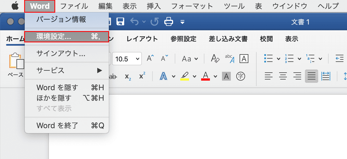Viewport: 347px width, 159px height.
Task: Open the Apple menu
Action: (15, 6)
